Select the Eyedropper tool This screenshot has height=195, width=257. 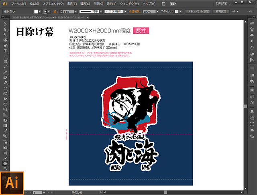[5, 131]
